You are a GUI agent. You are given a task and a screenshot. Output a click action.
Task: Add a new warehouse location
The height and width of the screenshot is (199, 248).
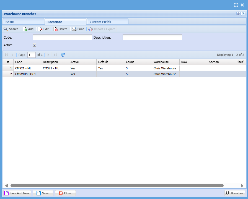(28, 29)
